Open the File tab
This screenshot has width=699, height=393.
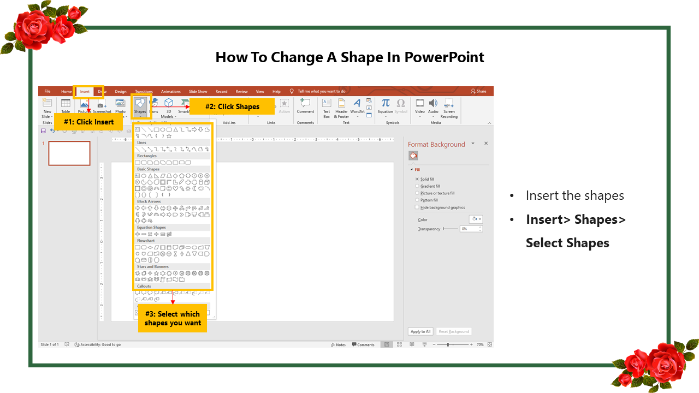(x=48, y=92)
